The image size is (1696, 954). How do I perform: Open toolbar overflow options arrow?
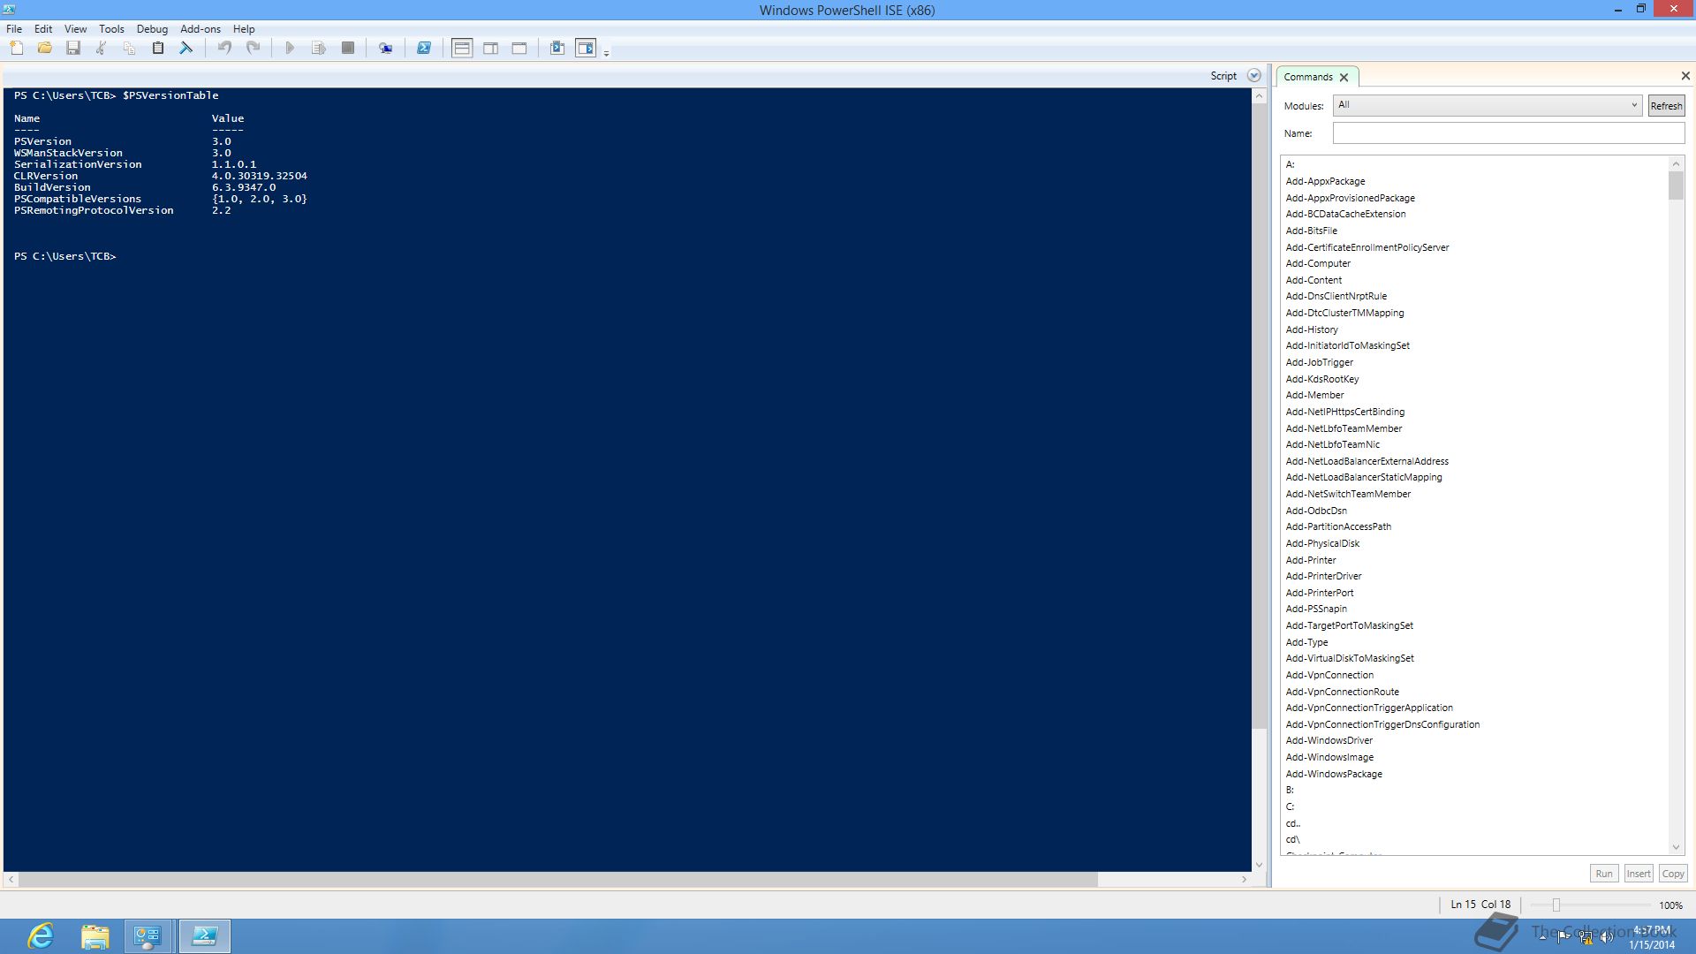coord(606,53)
